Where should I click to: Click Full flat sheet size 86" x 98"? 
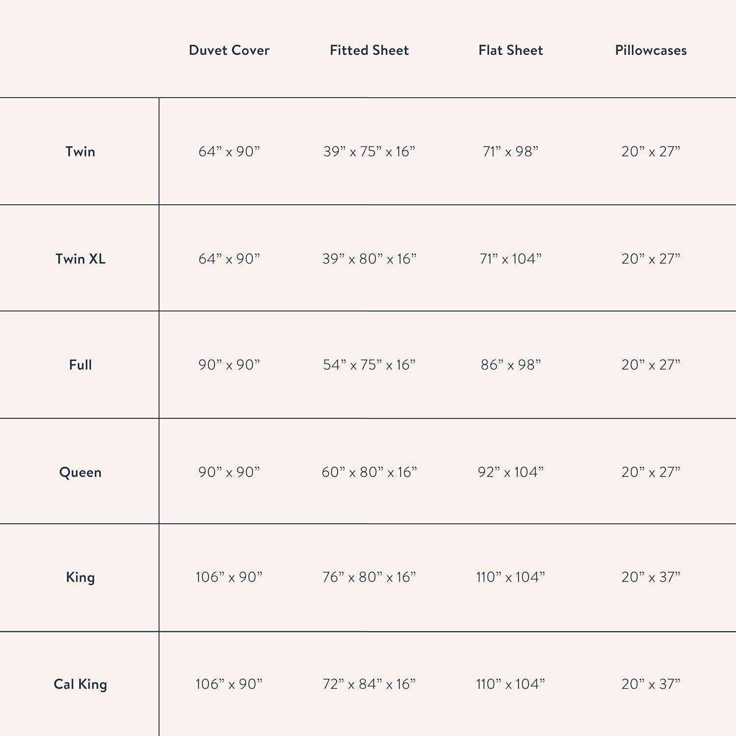pos(510,365)
